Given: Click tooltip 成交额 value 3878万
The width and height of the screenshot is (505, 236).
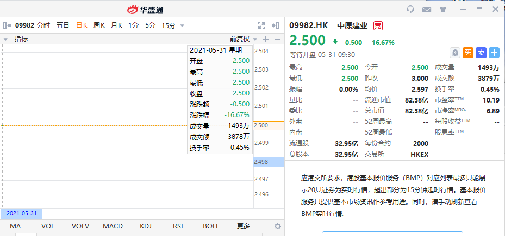Looking at the screenshot, I should 239,137.
